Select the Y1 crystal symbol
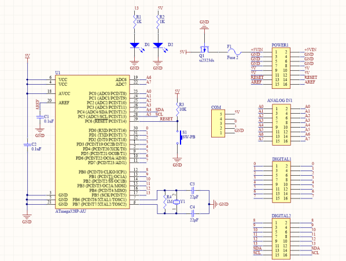The height and width of the screenshot is (261, 346). 176,202
